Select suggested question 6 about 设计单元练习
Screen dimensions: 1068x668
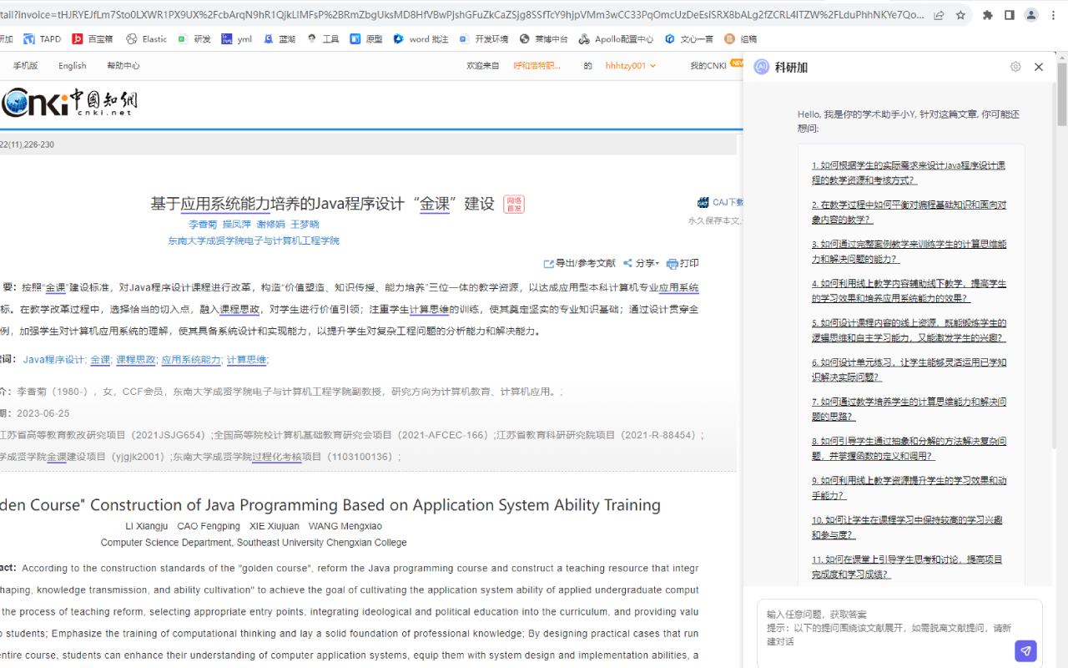click(x=909, y=370)
